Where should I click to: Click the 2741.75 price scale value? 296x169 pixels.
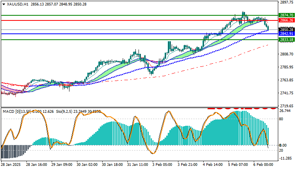287,93
